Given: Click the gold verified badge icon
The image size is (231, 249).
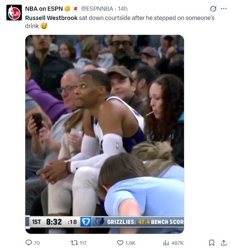Looking at the screenshot, I should point(67,9).
